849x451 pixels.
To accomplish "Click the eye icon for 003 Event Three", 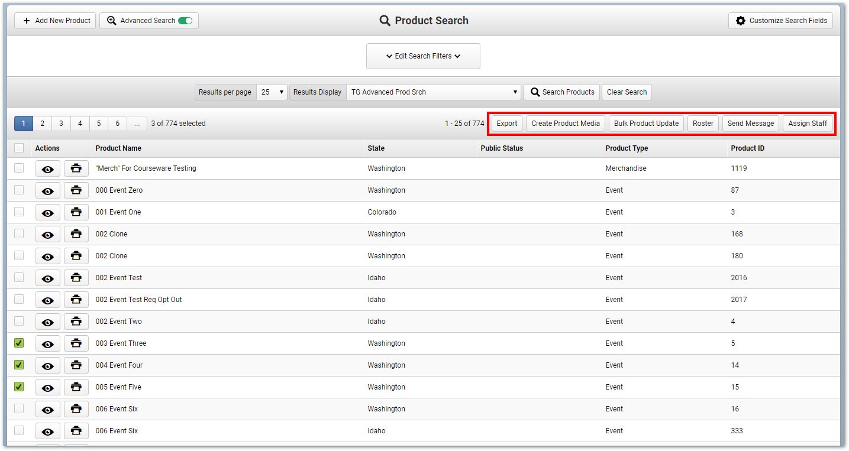I will 48,344.
